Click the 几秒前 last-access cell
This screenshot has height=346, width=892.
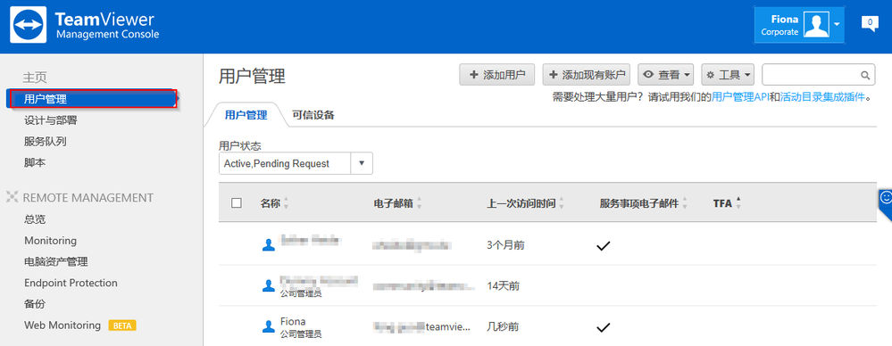[503, 327]
